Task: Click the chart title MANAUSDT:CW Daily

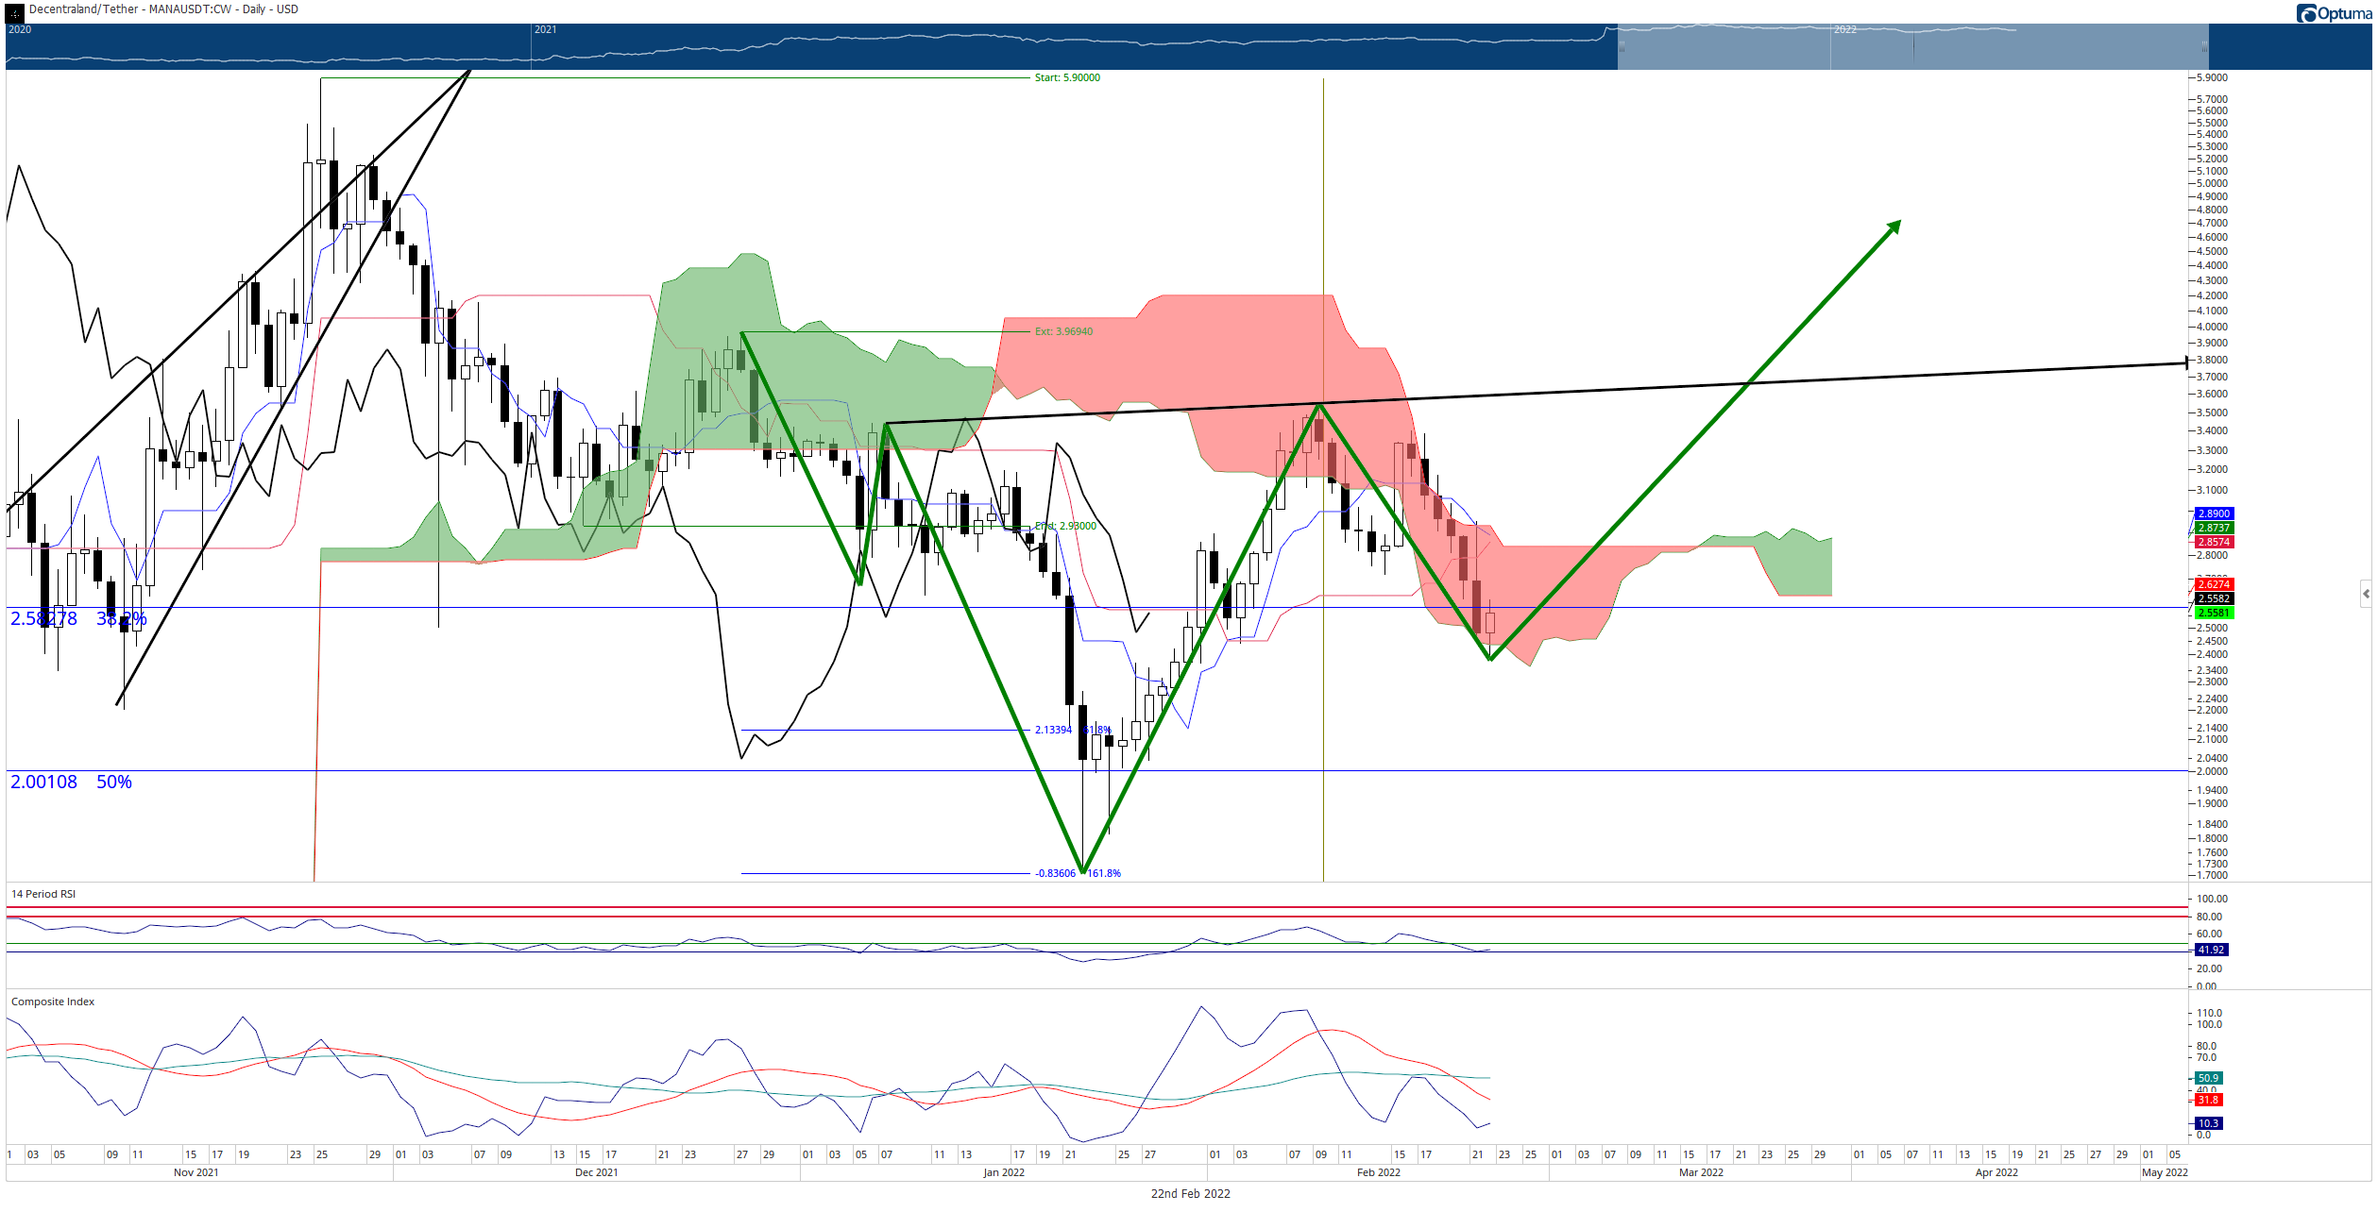Action: pos(163,9)
